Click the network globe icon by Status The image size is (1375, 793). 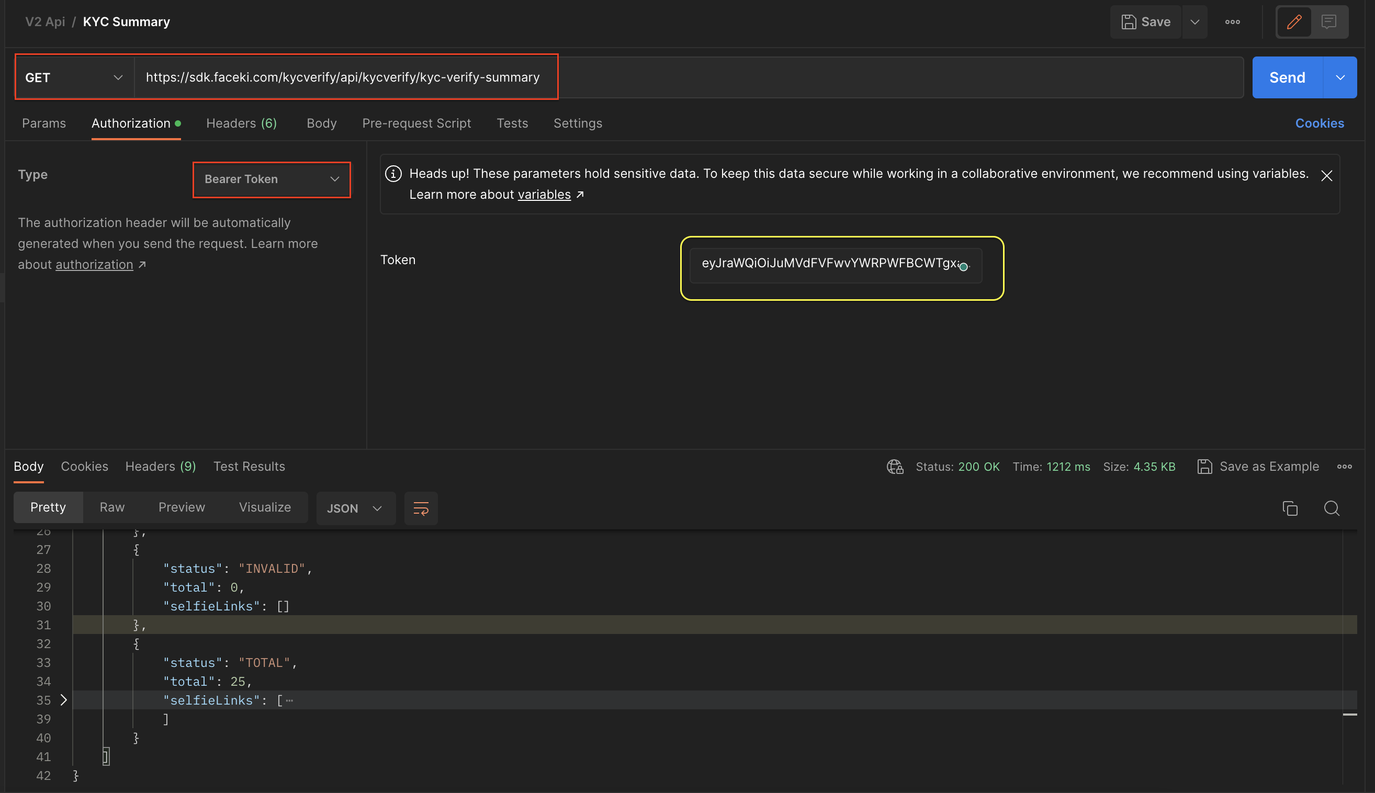coord(895,467)
